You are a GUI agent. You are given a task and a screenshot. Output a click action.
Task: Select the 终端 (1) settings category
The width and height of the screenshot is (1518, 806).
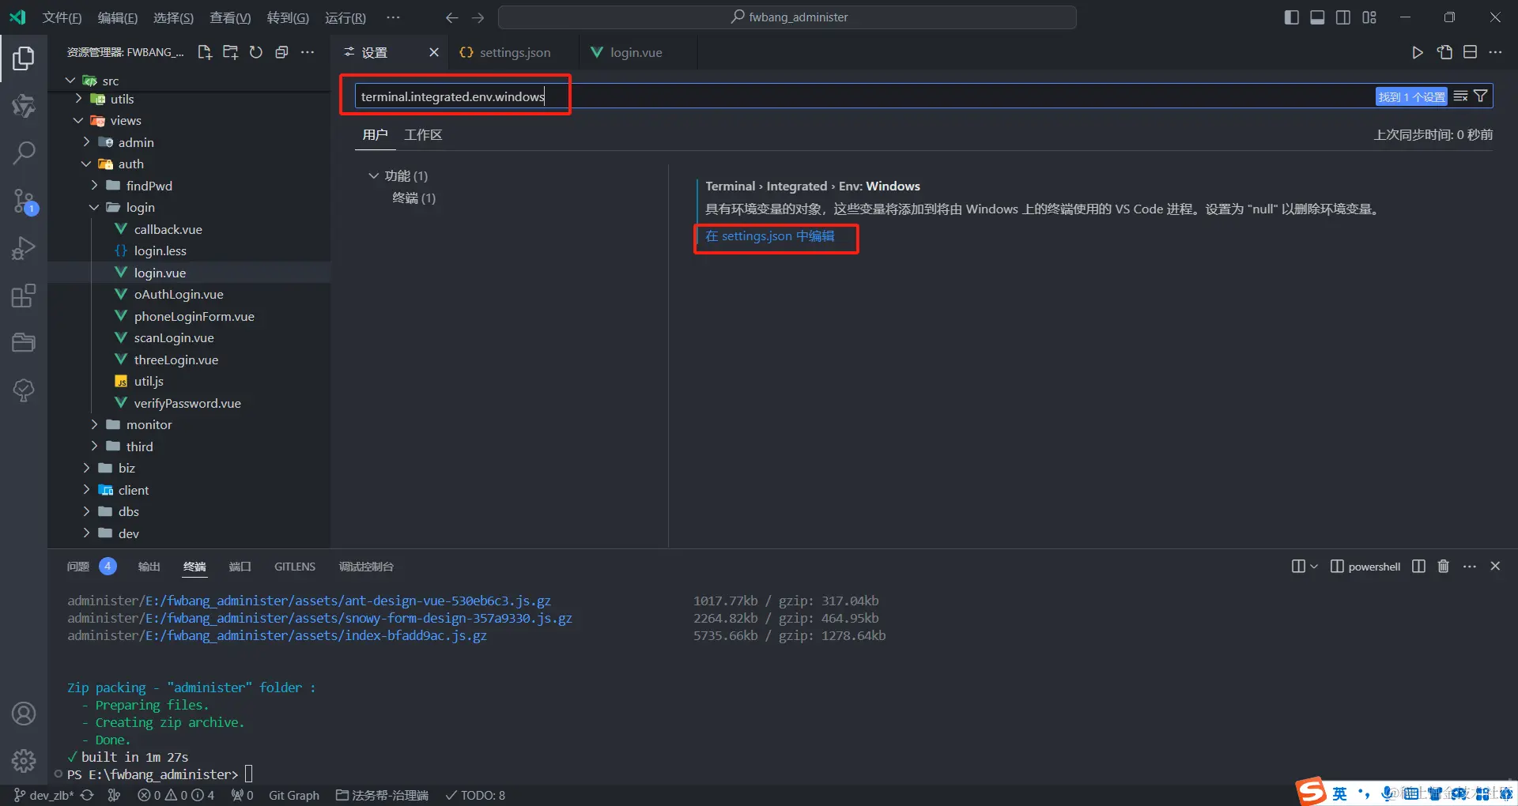click(413, 198)
